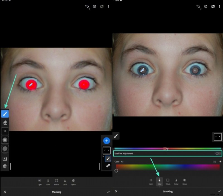Cancel masking with the X button

(x=5, y=192)
